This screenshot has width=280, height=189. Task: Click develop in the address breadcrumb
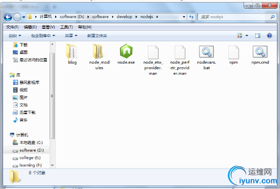pos(125,17)
